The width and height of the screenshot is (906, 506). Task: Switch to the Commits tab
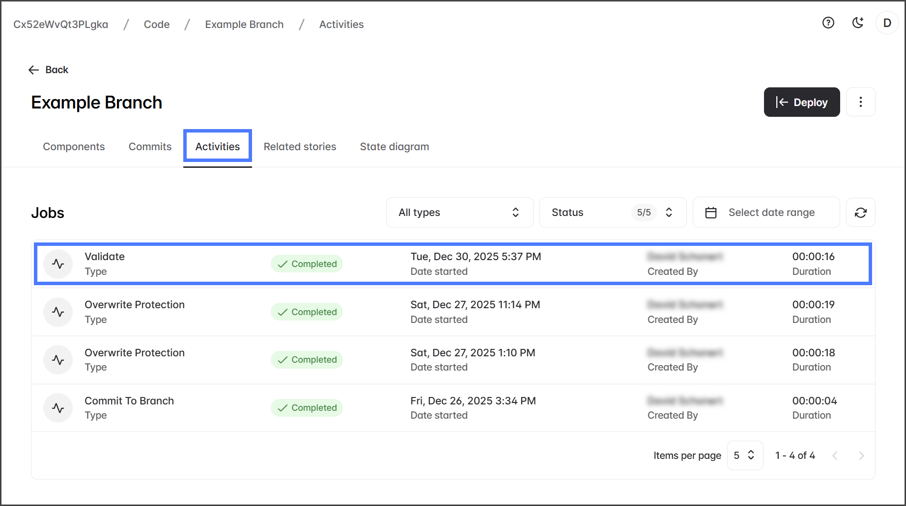150,147
